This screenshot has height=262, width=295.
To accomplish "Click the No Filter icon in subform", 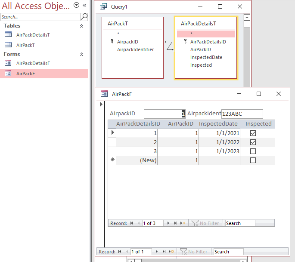I will coord(195,223).
